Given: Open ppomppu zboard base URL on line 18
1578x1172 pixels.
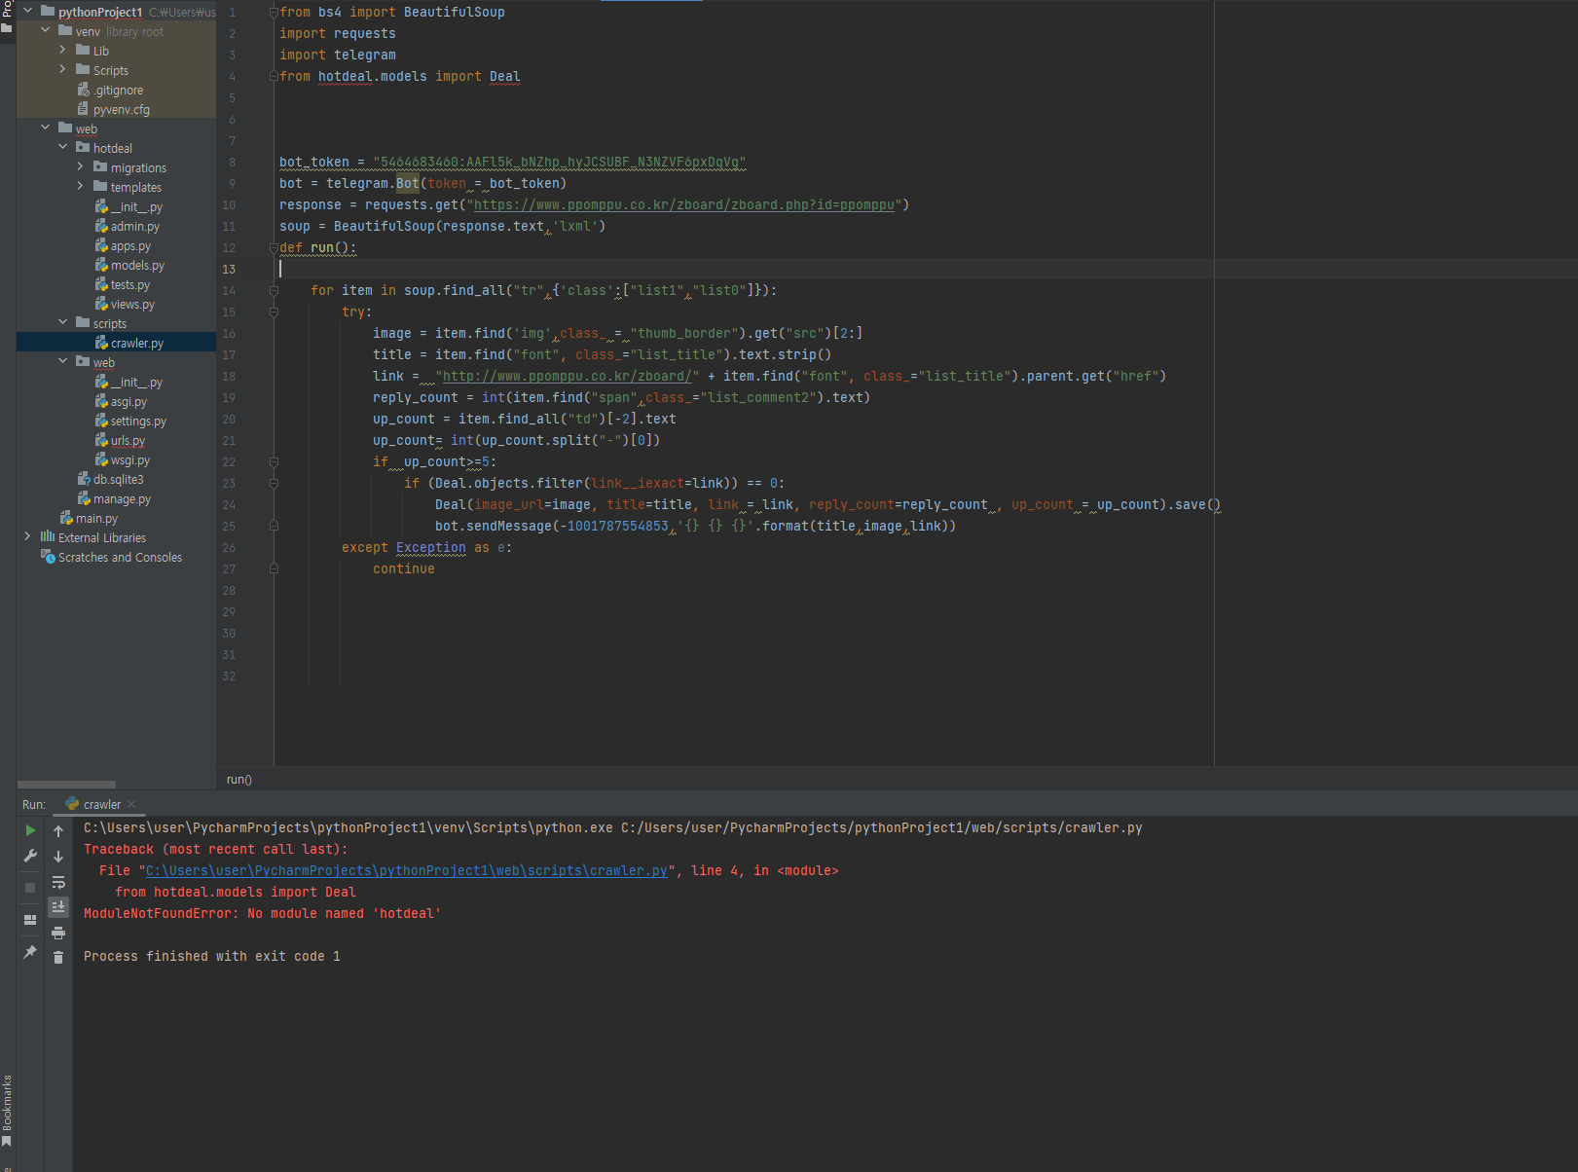Looking at the screenshot, I should (x=567, y=376).
